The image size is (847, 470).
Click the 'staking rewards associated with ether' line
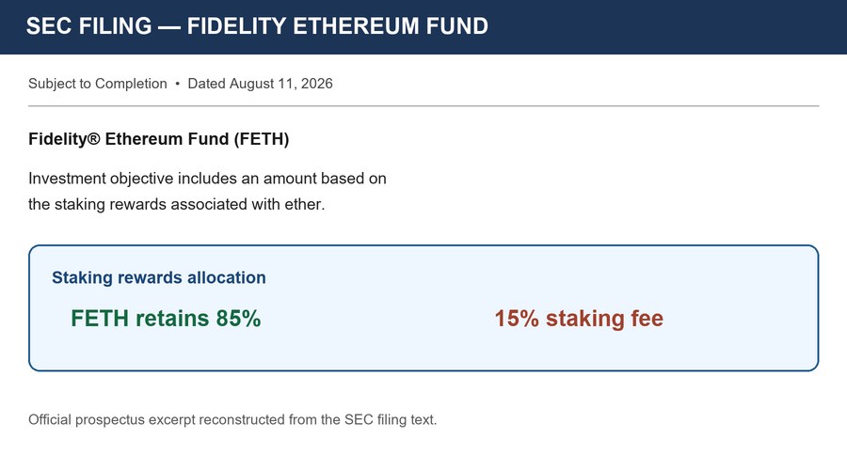[177, 205]
